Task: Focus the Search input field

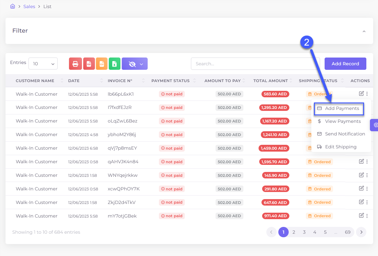Action: pyautogui.click(x=255, y=64)
